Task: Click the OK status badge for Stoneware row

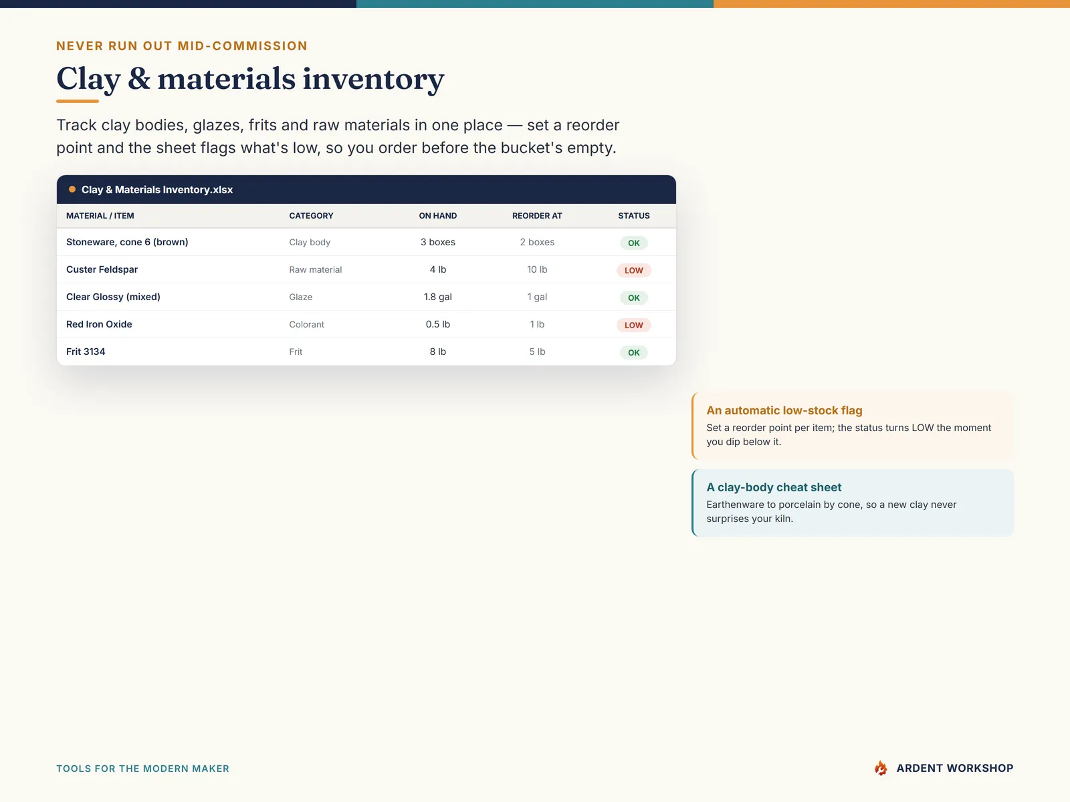Action: click(634, 243)
